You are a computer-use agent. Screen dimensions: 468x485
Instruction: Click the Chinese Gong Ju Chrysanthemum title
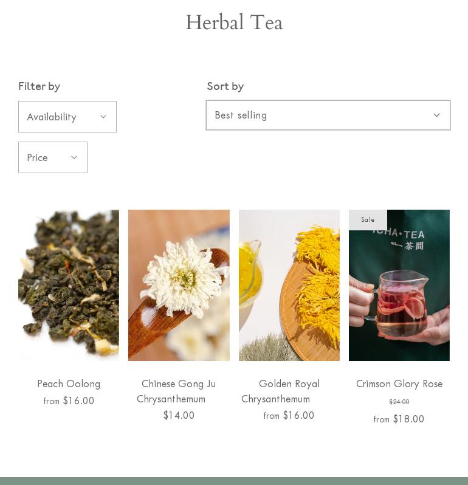(177, 391)
